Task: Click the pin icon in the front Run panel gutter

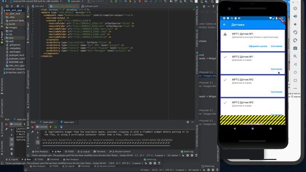Action: 33,132
